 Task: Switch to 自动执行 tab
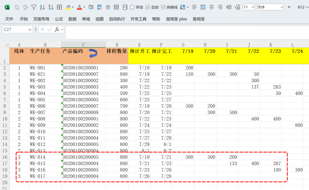point(117,19)
